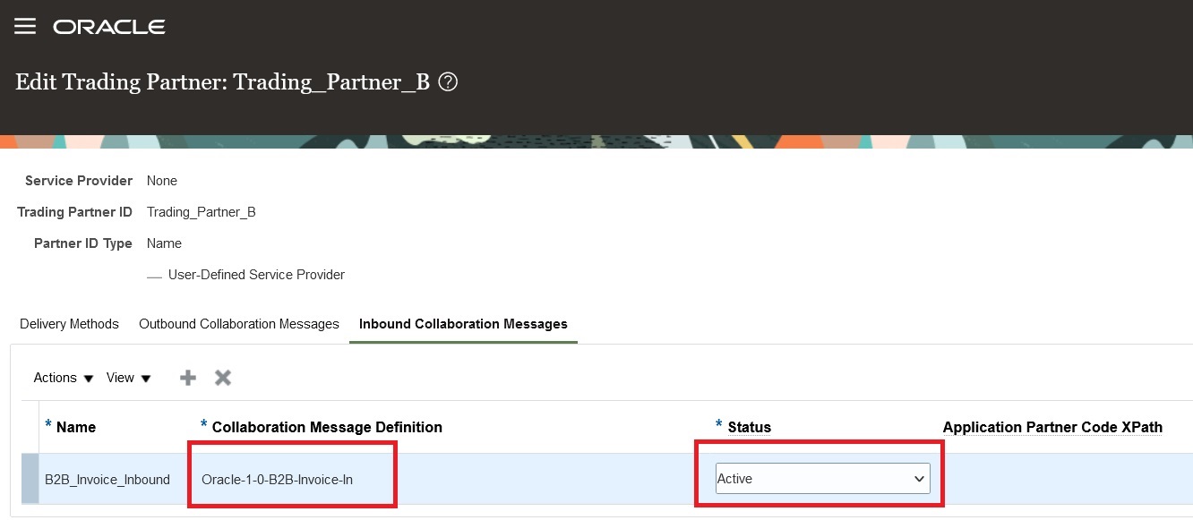Switch to Delivery Methods tab

pos(69,324)
